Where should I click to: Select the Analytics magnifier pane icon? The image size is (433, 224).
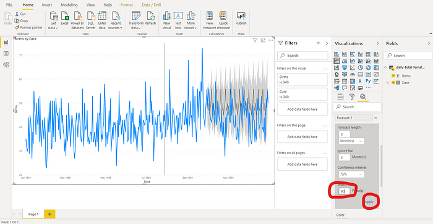click(363, 97)
